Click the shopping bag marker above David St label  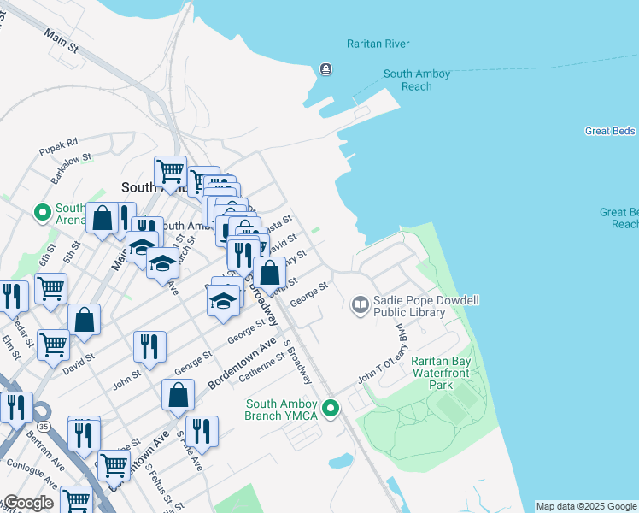[84, 320]
